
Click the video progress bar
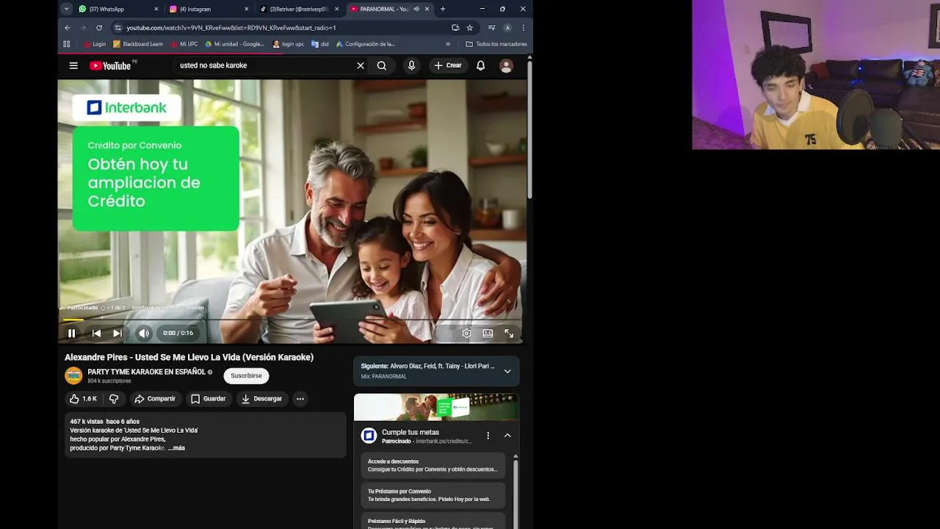[292, 320]
